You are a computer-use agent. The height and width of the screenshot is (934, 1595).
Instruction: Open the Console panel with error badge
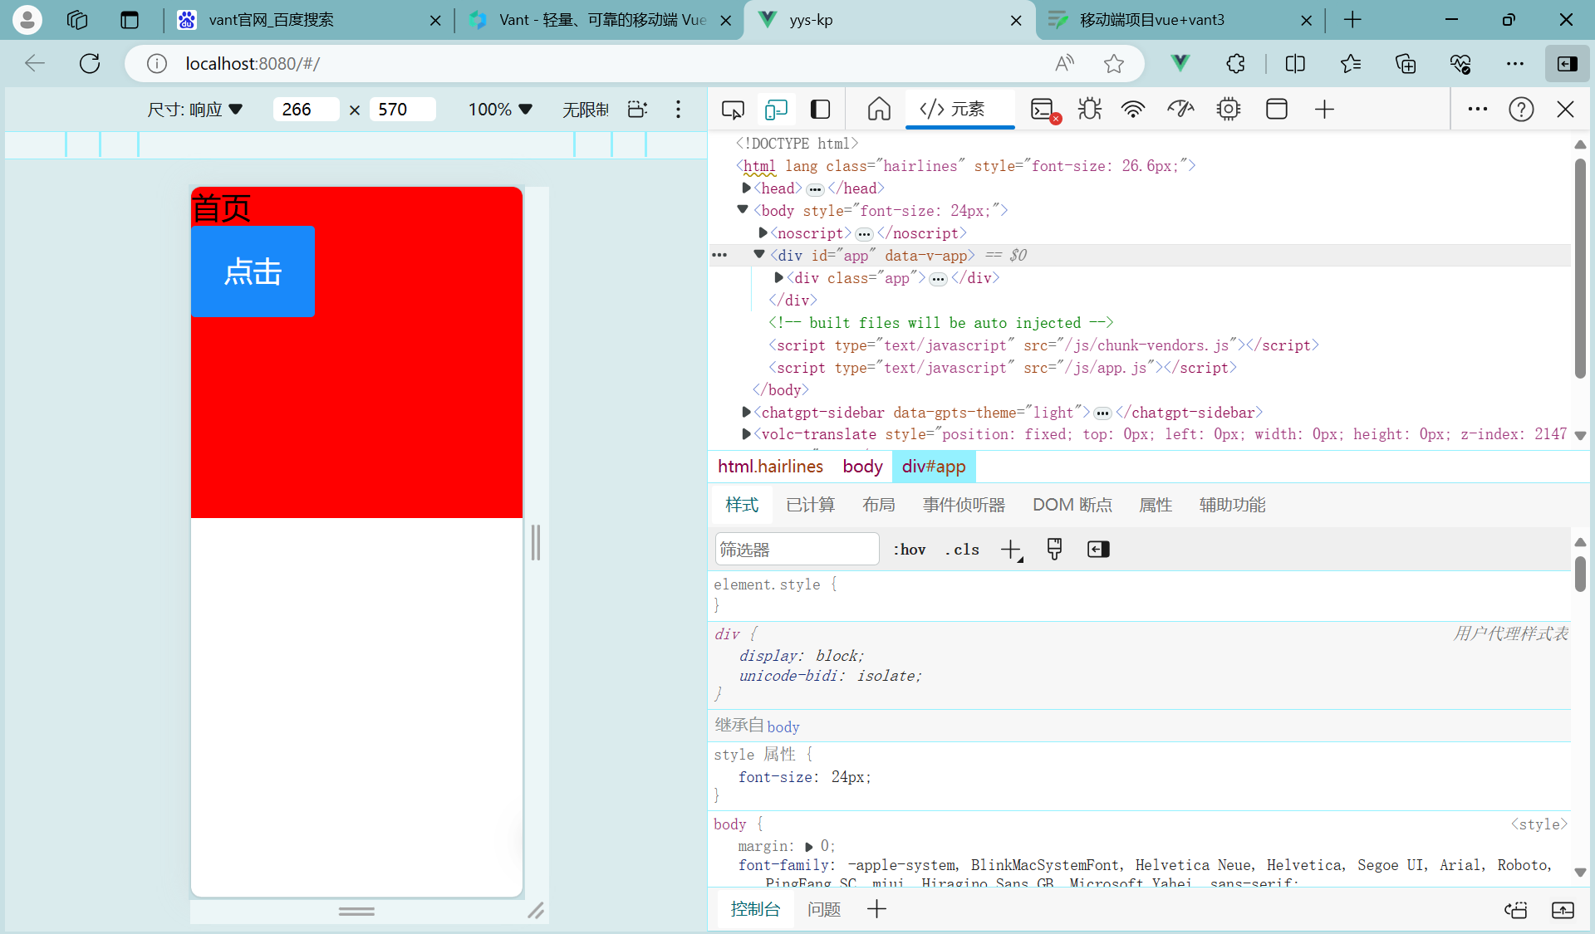tap(1044, 109)
